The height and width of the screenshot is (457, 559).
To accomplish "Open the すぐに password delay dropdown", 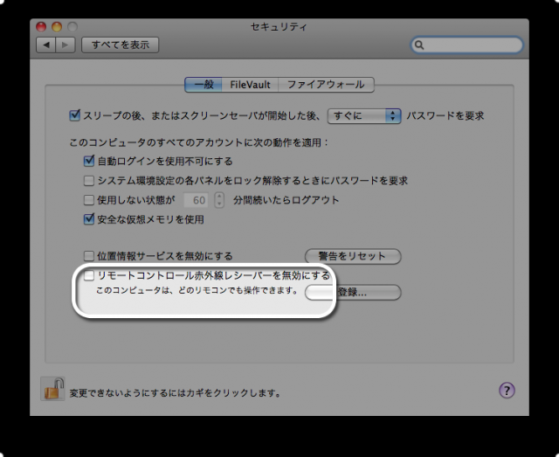I will (x=363, y=115).
